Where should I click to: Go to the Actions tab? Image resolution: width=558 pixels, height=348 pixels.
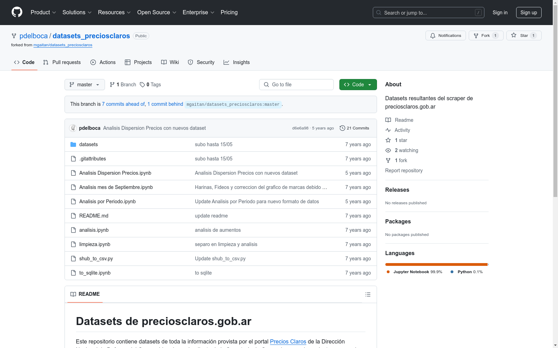pyautogui.click(x=103, y=62)
